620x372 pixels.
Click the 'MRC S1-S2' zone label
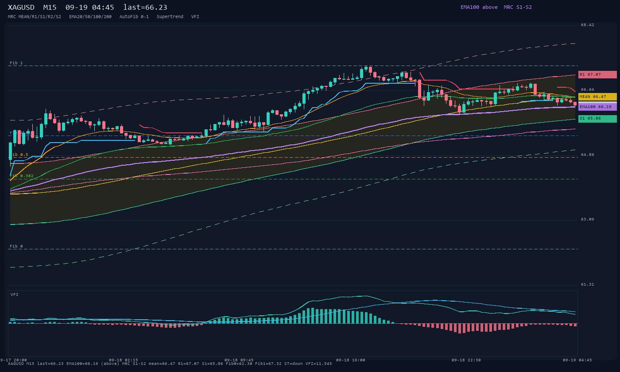pyautogui.click(x=518, y=7)
